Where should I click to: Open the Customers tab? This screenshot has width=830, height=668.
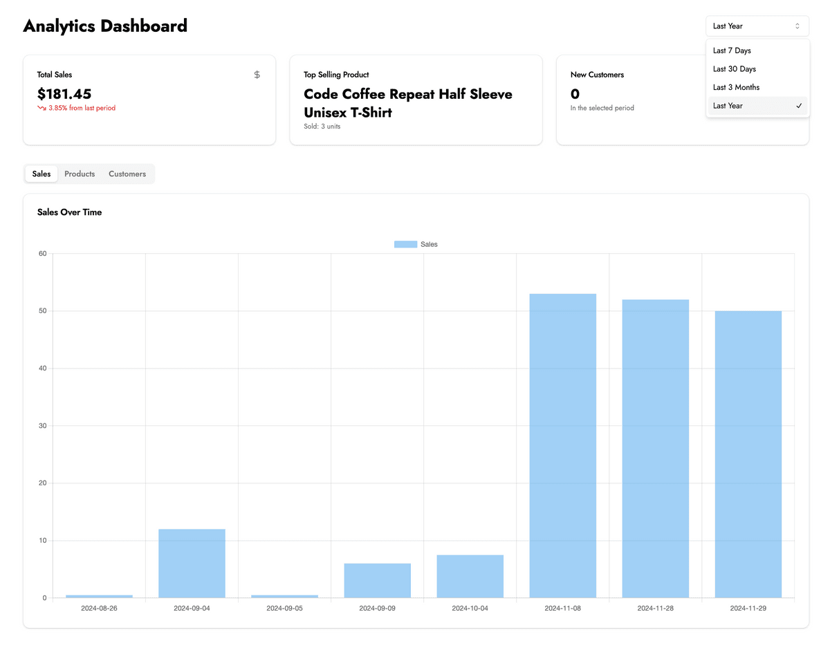click(x=127, y=174)
